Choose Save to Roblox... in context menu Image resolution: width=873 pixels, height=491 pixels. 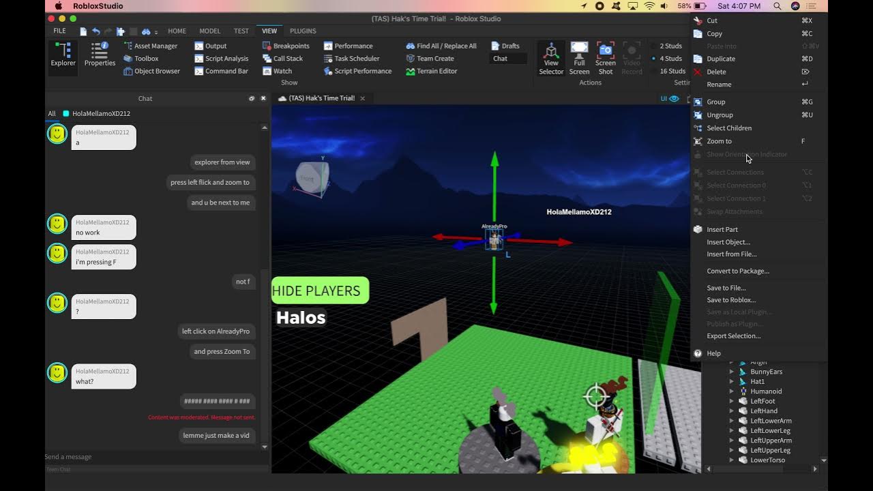click(x=758, y=300)
